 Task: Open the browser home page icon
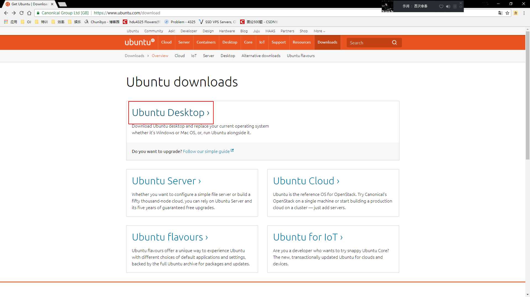tap(29, 13)
